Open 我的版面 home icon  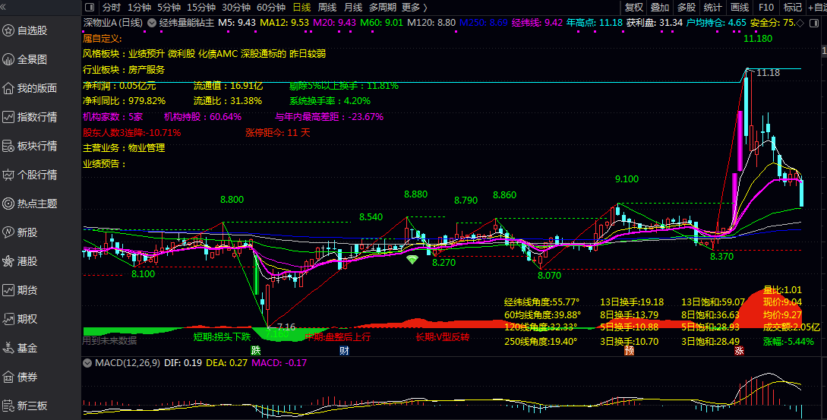(x=8, y=88)
